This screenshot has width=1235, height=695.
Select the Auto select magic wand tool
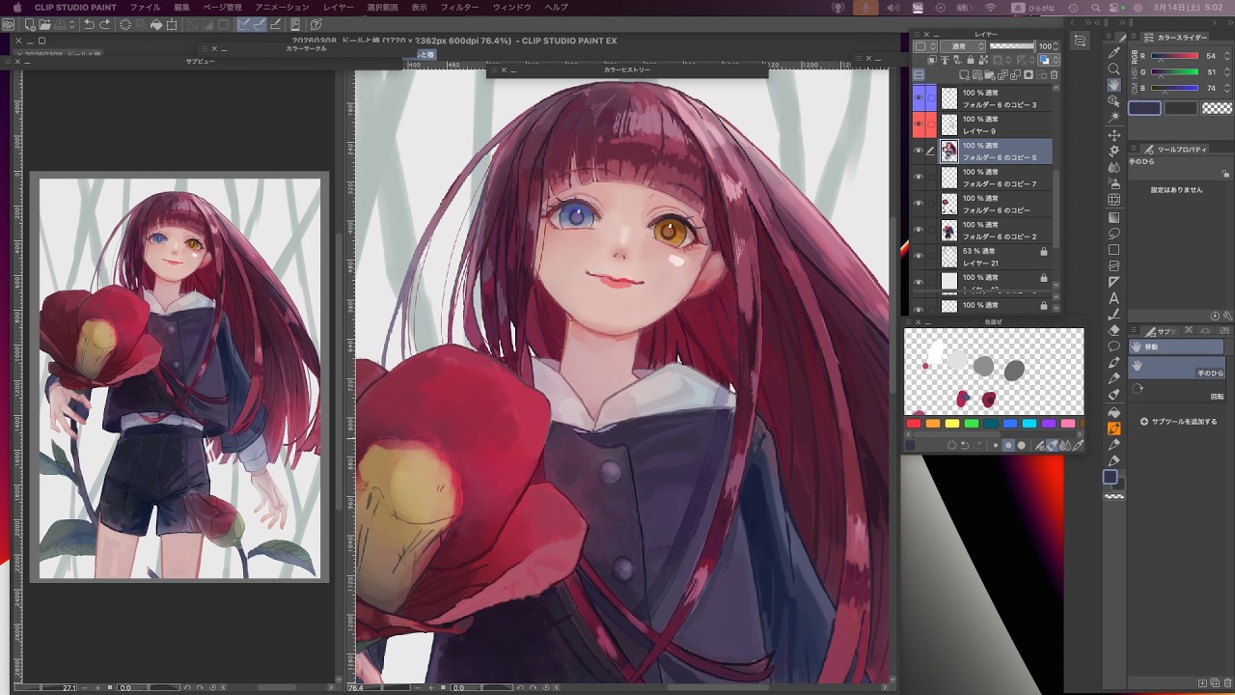[1114, 117]
